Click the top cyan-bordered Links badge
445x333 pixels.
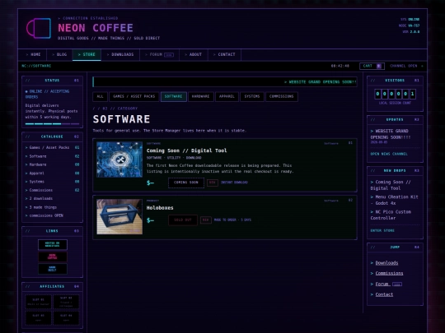[53, 245]
